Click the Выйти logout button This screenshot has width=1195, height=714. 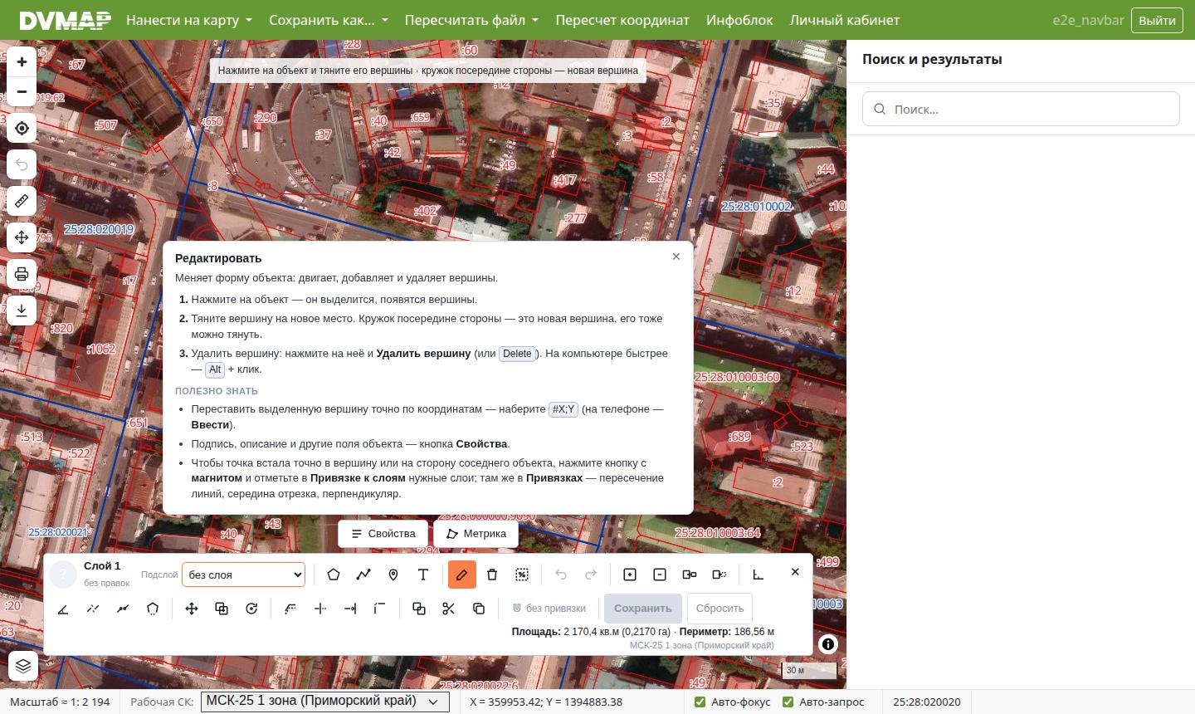pyautogui.click(x=1157, y=20)
